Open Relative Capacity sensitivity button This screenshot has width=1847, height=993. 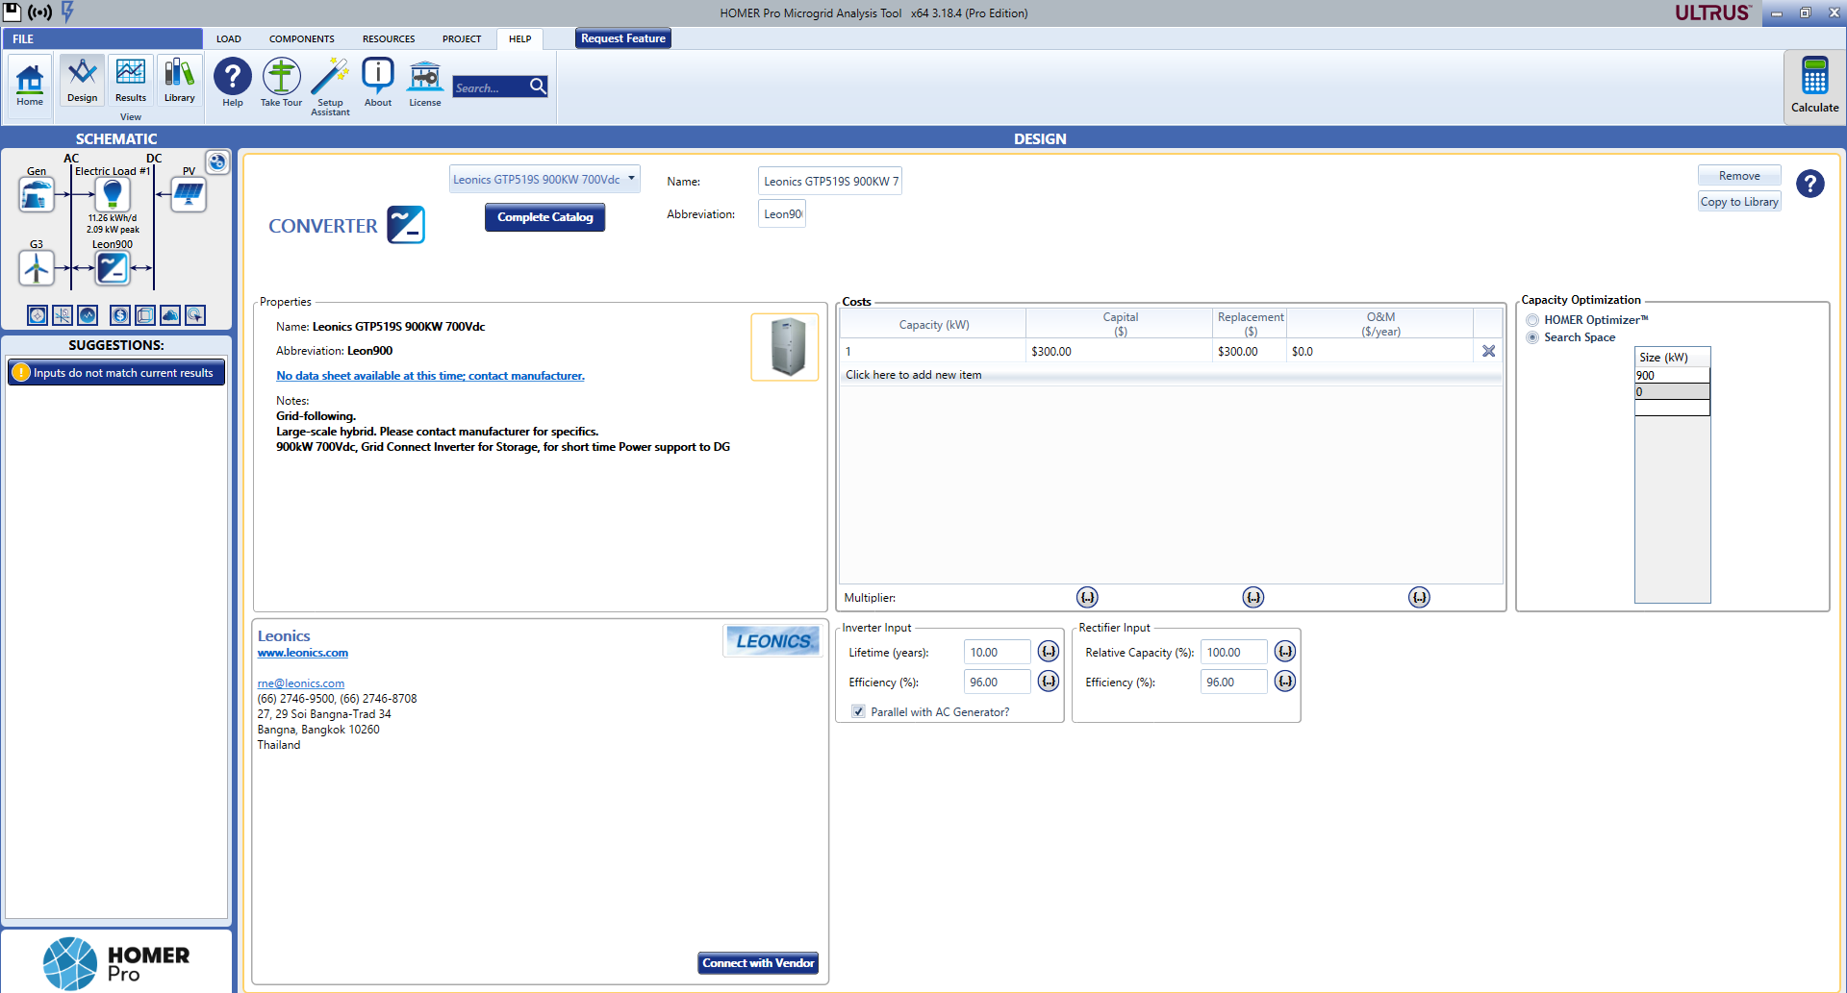pos(1285,652)
